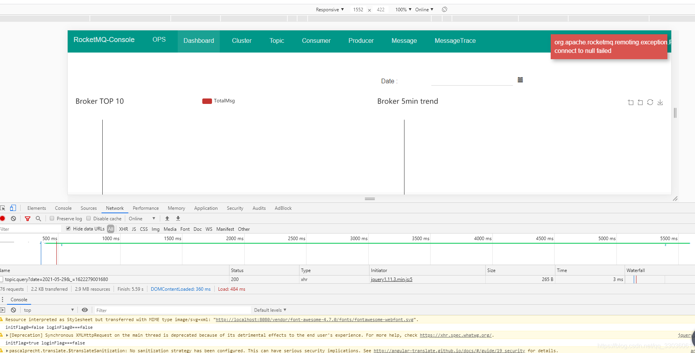Open the Default levels dropdown
The width and height of the screenshot is (695, 353).
(x=270, y=310)
